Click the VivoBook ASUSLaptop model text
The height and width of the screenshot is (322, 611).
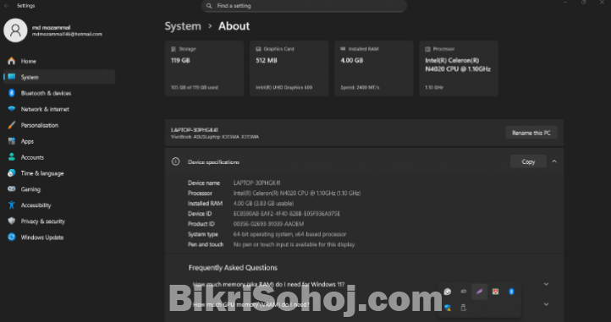(x=215, y=137)
